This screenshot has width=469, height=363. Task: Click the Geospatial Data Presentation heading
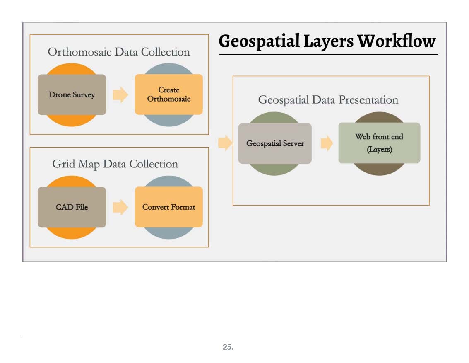click(x=328, y=100)
